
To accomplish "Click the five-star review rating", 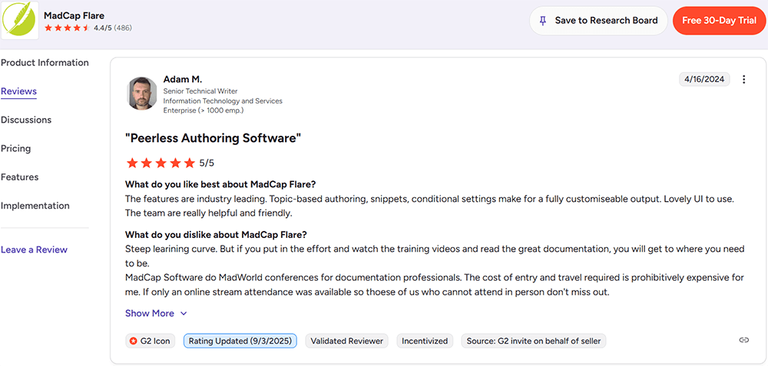I will point(161,163).
